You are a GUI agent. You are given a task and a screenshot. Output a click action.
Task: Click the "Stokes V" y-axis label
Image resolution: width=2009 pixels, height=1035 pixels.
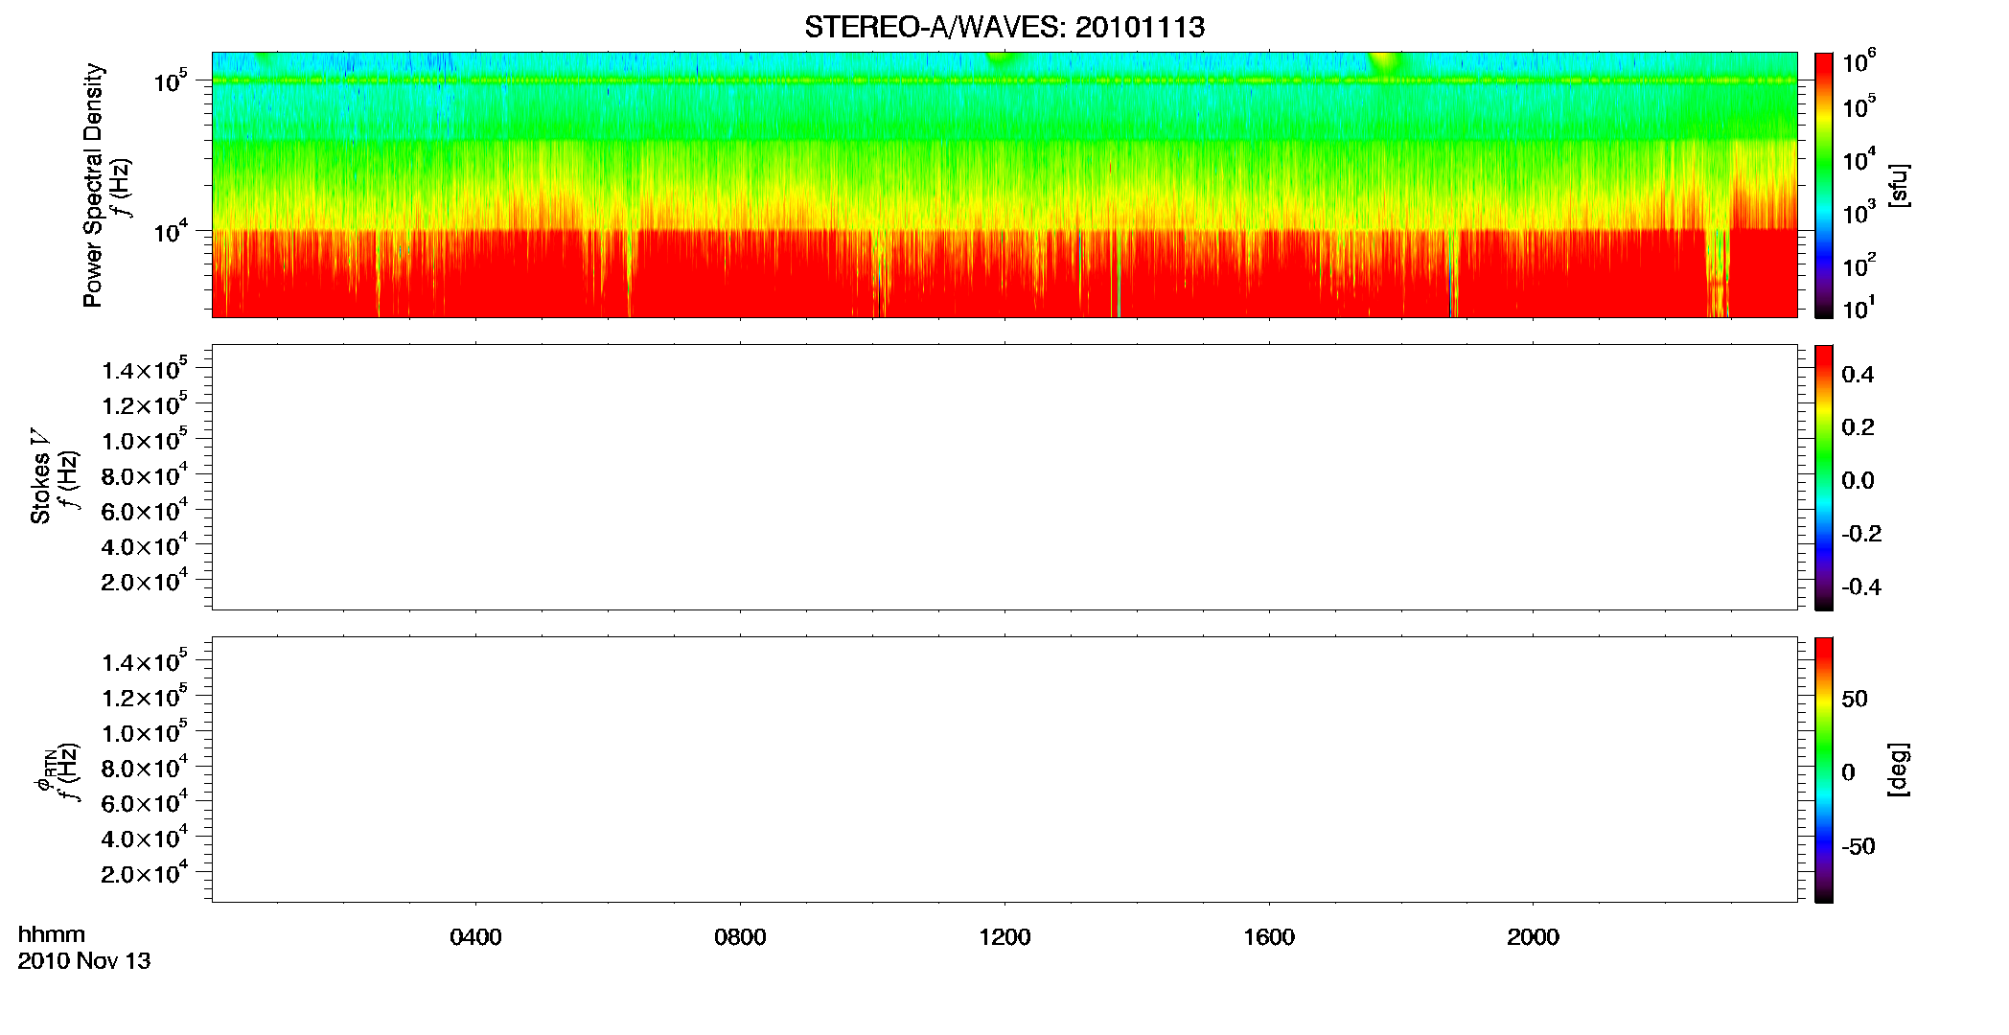[x=40, y=476]
